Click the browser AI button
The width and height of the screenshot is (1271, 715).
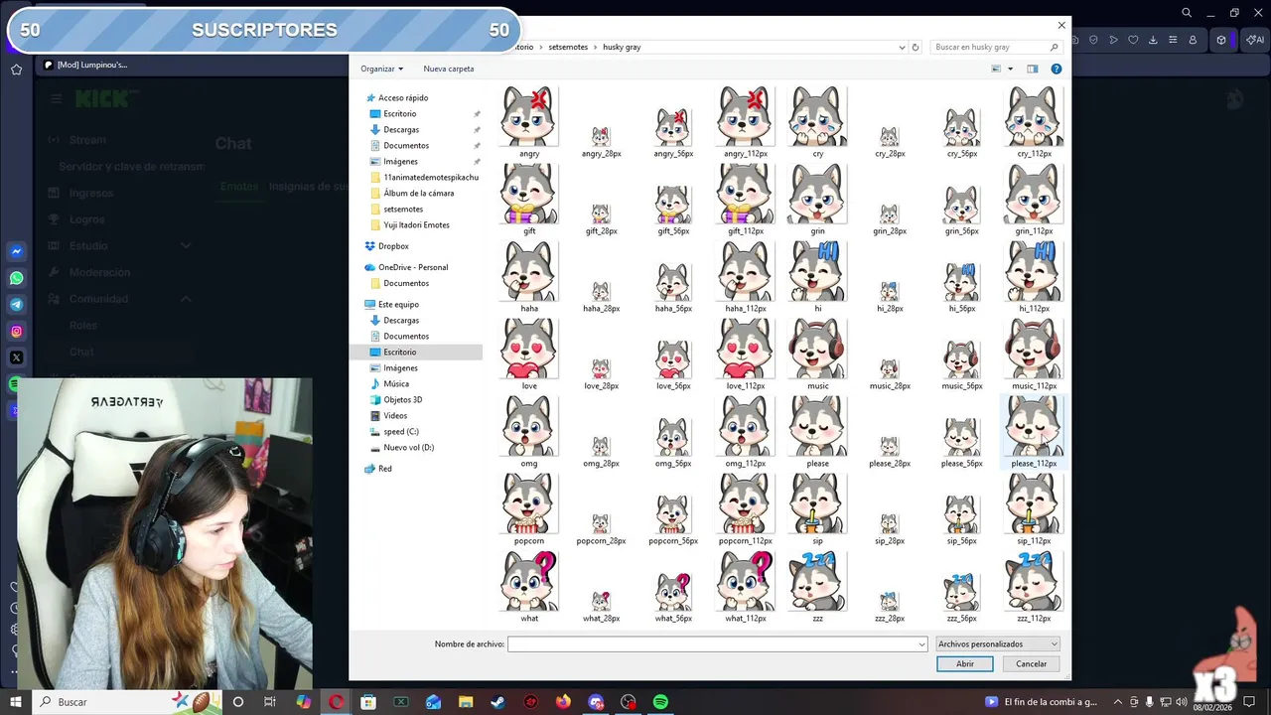point(1253,40)
